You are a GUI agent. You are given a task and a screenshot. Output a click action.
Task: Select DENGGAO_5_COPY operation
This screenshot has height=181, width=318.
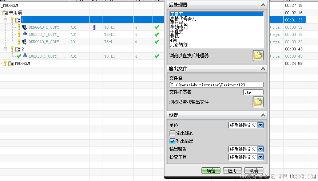44,42
